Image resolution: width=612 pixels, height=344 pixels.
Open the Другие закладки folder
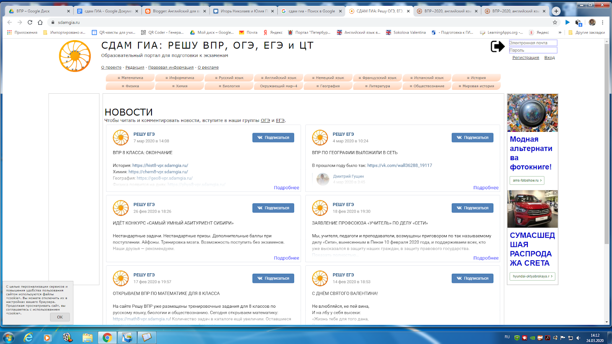click(587, 32)
